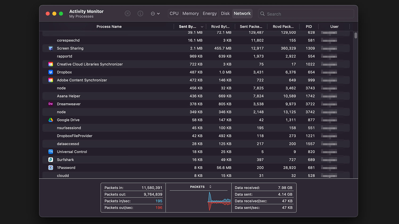
Task: Click the Screen Sharing process name
Action: (70, 48)
